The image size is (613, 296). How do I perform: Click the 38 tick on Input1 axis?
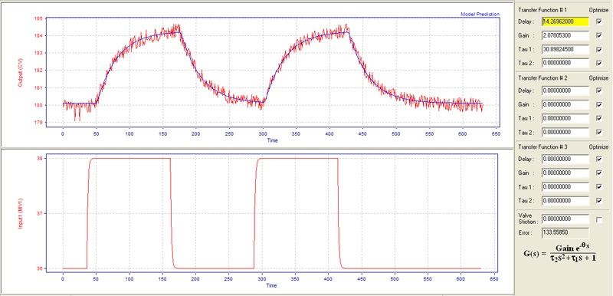click(x=41, y=159)
